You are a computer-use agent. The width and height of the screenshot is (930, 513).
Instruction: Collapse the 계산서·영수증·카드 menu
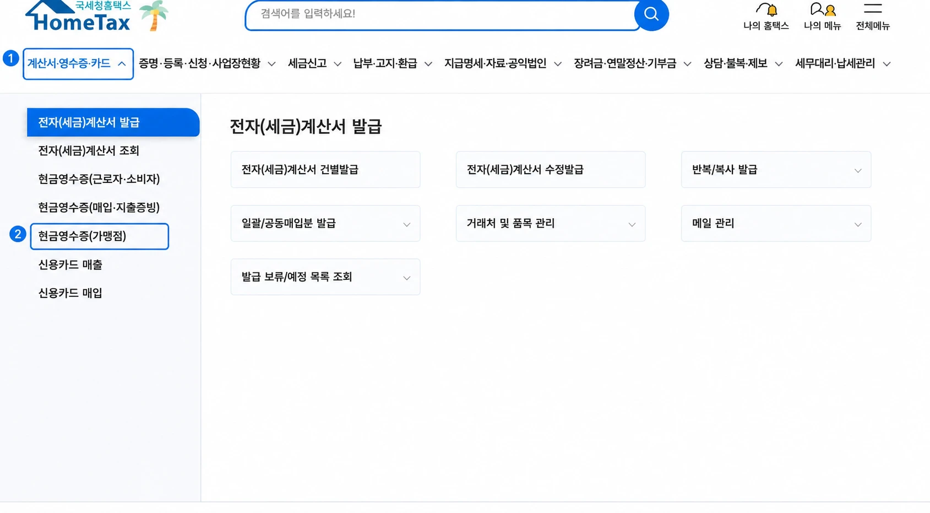click(x=78, y=64)
